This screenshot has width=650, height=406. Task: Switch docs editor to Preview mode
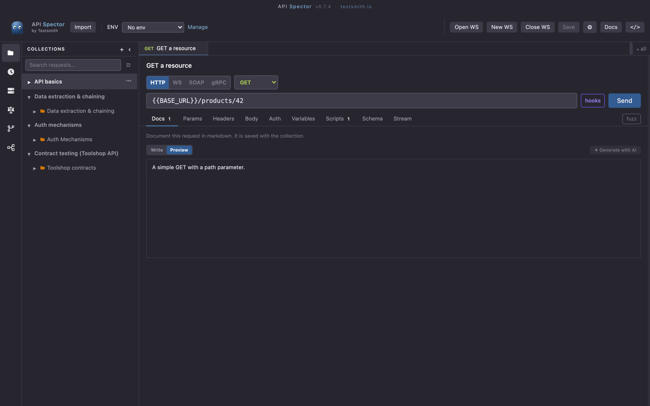(179, 150)
